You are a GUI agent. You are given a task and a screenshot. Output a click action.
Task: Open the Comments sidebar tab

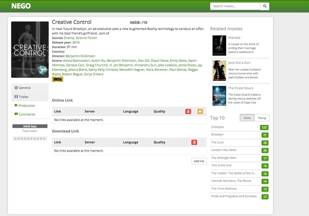point(30,114)
